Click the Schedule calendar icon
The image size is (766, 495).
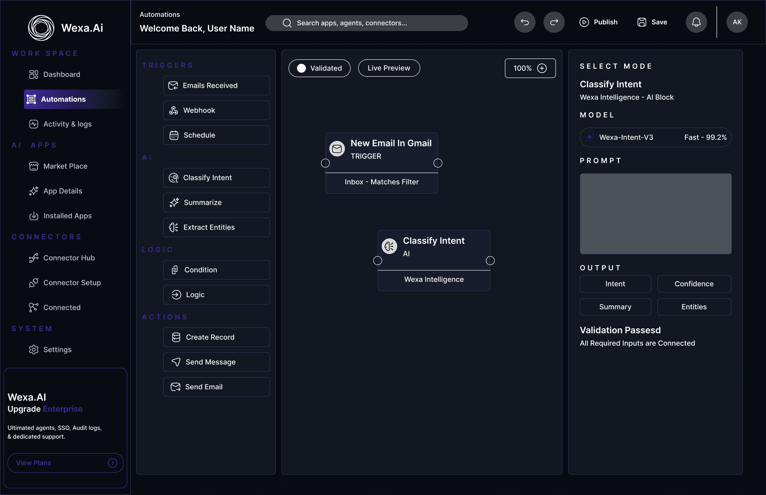pos(174,135)
